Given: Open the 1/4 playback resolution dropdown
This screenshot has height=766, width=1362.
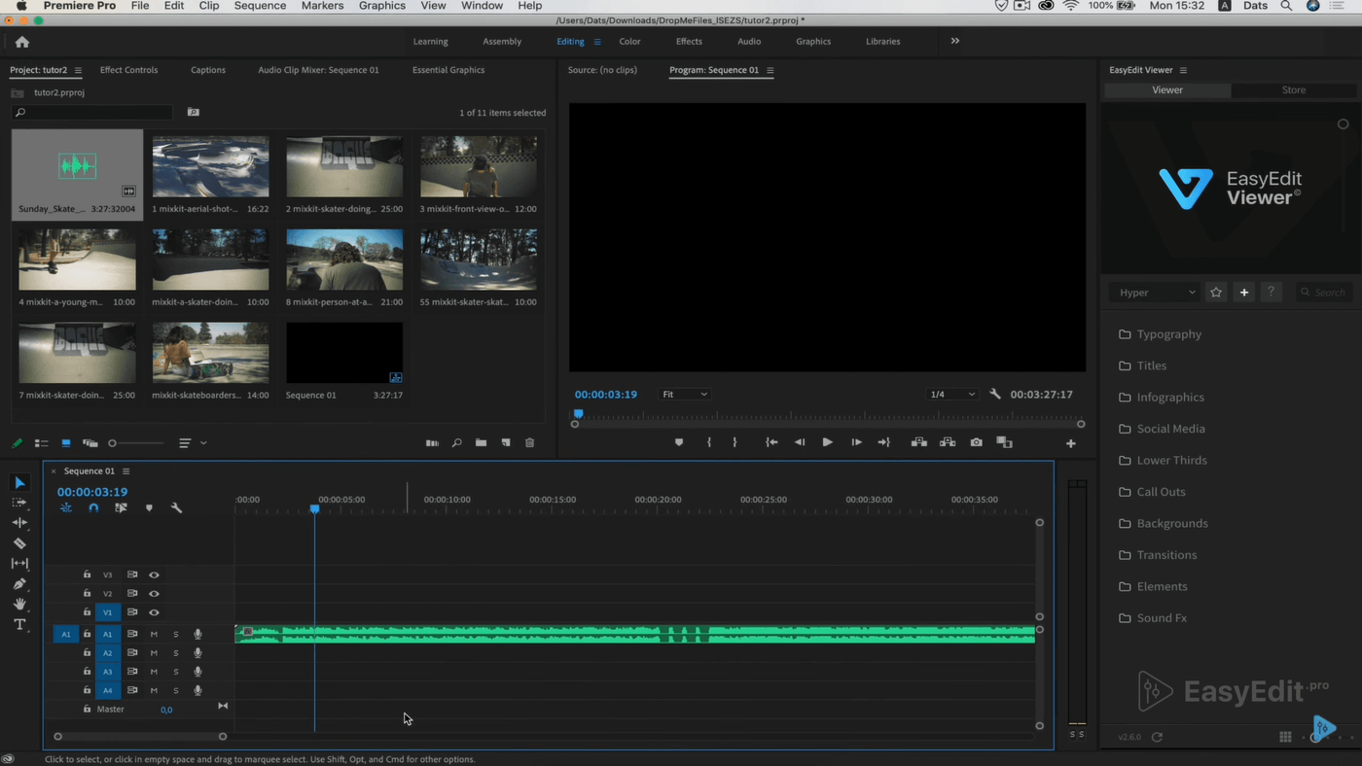Looking at the screenshot, I should [951, 395].
